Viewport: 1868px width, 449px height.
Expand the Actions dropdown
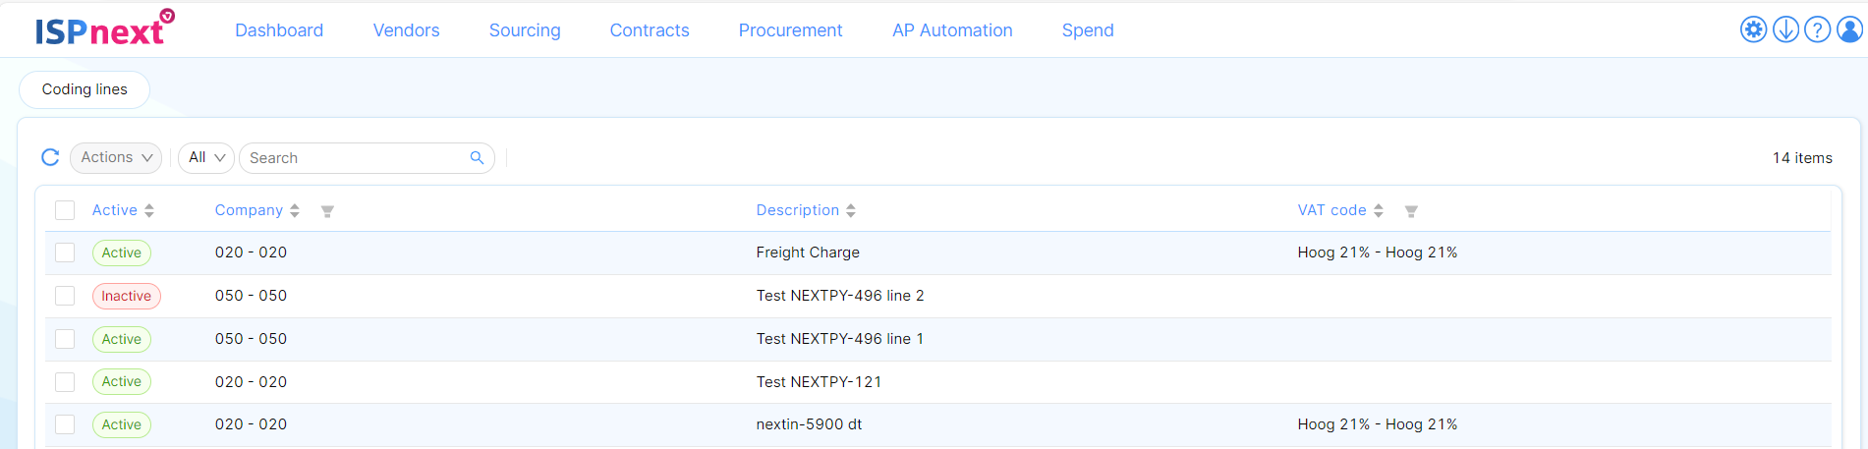pos(116,157)
